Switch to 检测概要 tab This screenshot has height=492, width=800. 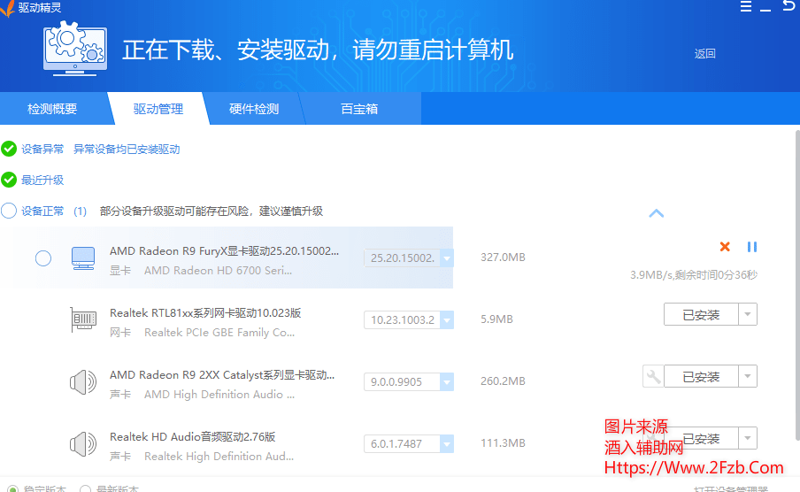point(52,109)
